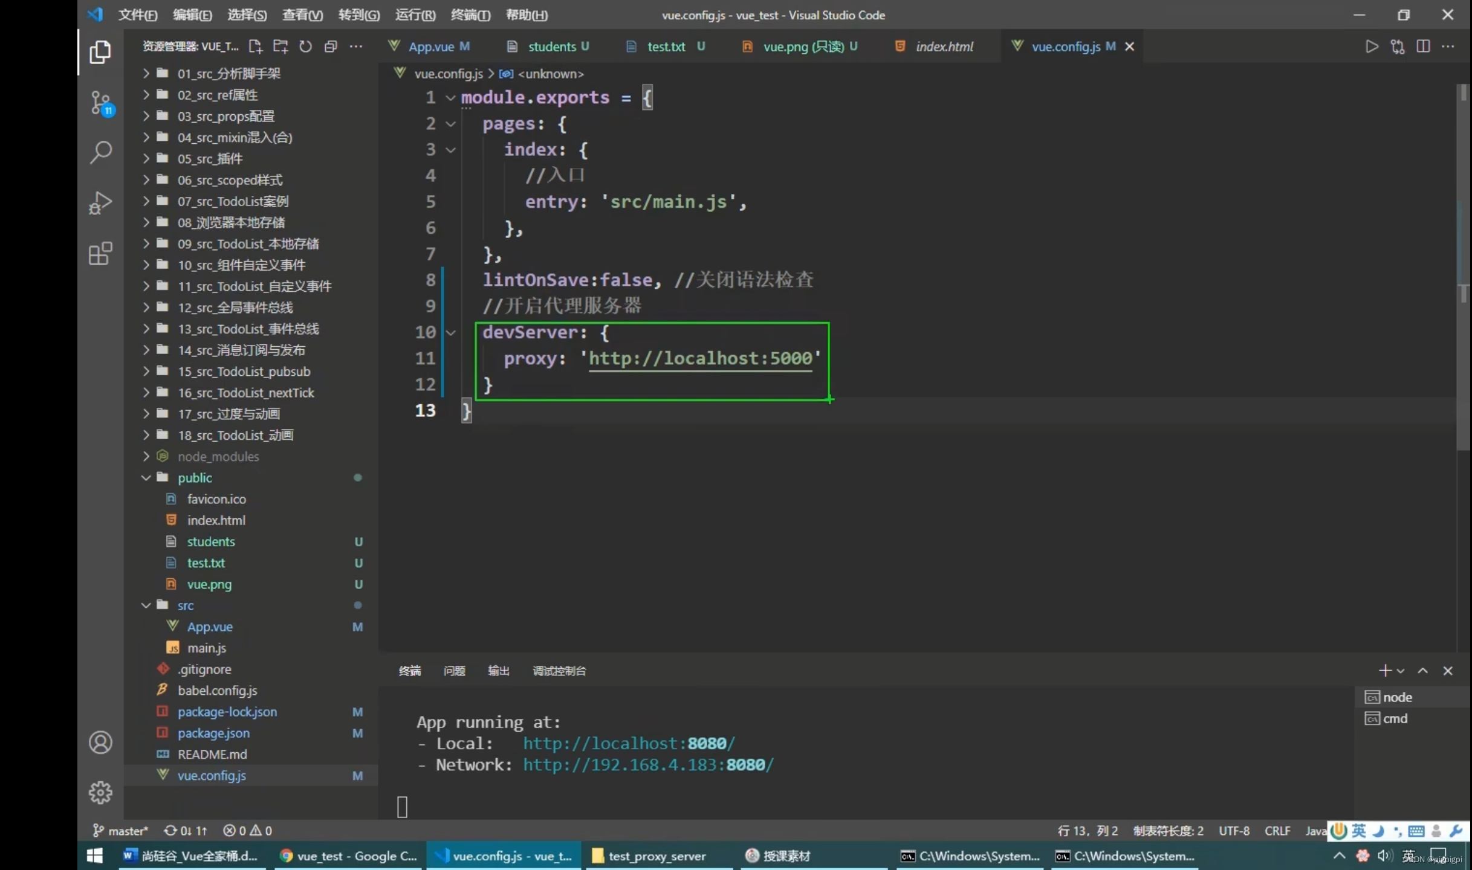Maximize the terminal panel with caret
This screenshot has width=1472, height=870.
pos(1422,671)
